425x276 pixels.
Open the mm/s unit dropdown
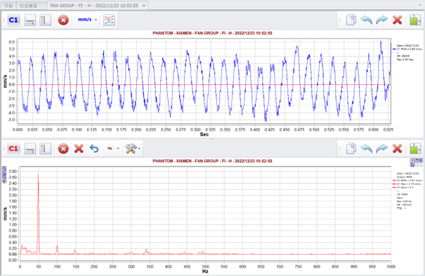[x=87, y=20]
